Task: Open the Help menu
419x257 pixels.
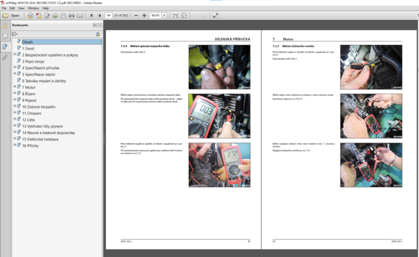Action: pyautogui.click(x=45, y=8)
